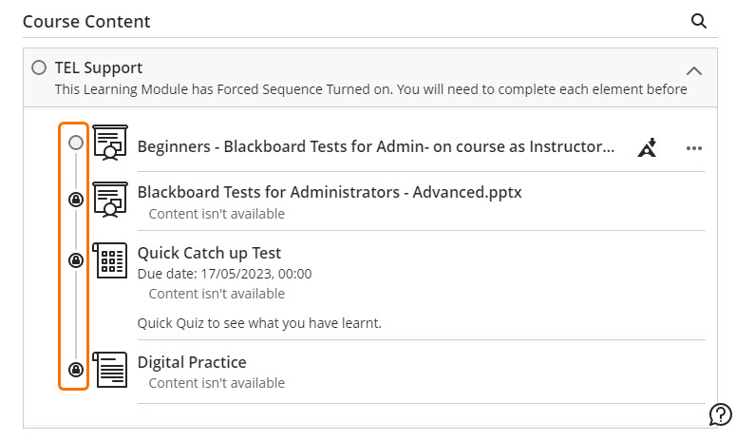Open the help question mark icon
Screen dimensions: 736x441
(x=720, y=414)
